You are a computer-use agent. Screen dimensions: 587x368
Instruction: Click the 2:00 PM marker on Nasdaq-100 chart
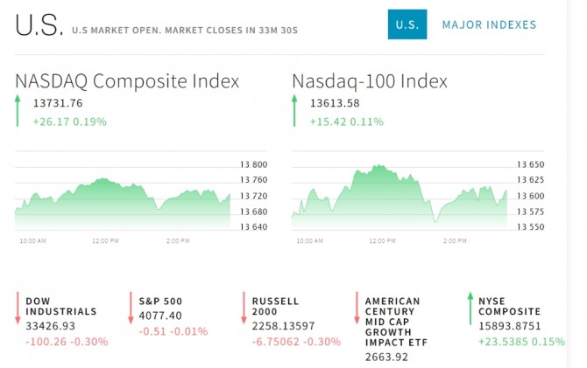click(x=455, y=241)
